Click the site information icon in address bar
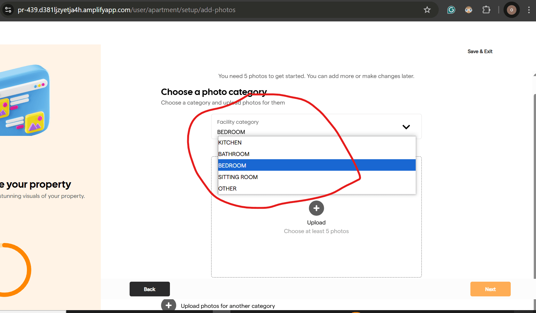Screen dimensions: 536x313 click(8, 10)
